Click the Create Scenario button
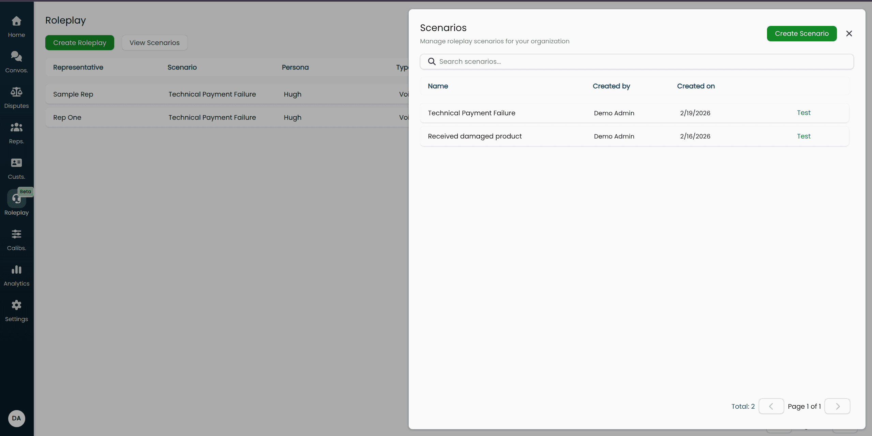The image size is (872, 436). [x=801, y=33]
